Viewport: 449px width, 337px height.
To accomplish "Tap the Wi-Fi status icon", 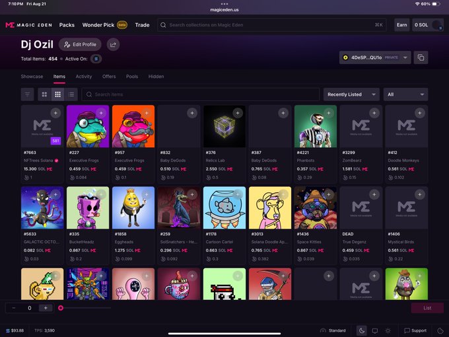I will tap(417, 4).
